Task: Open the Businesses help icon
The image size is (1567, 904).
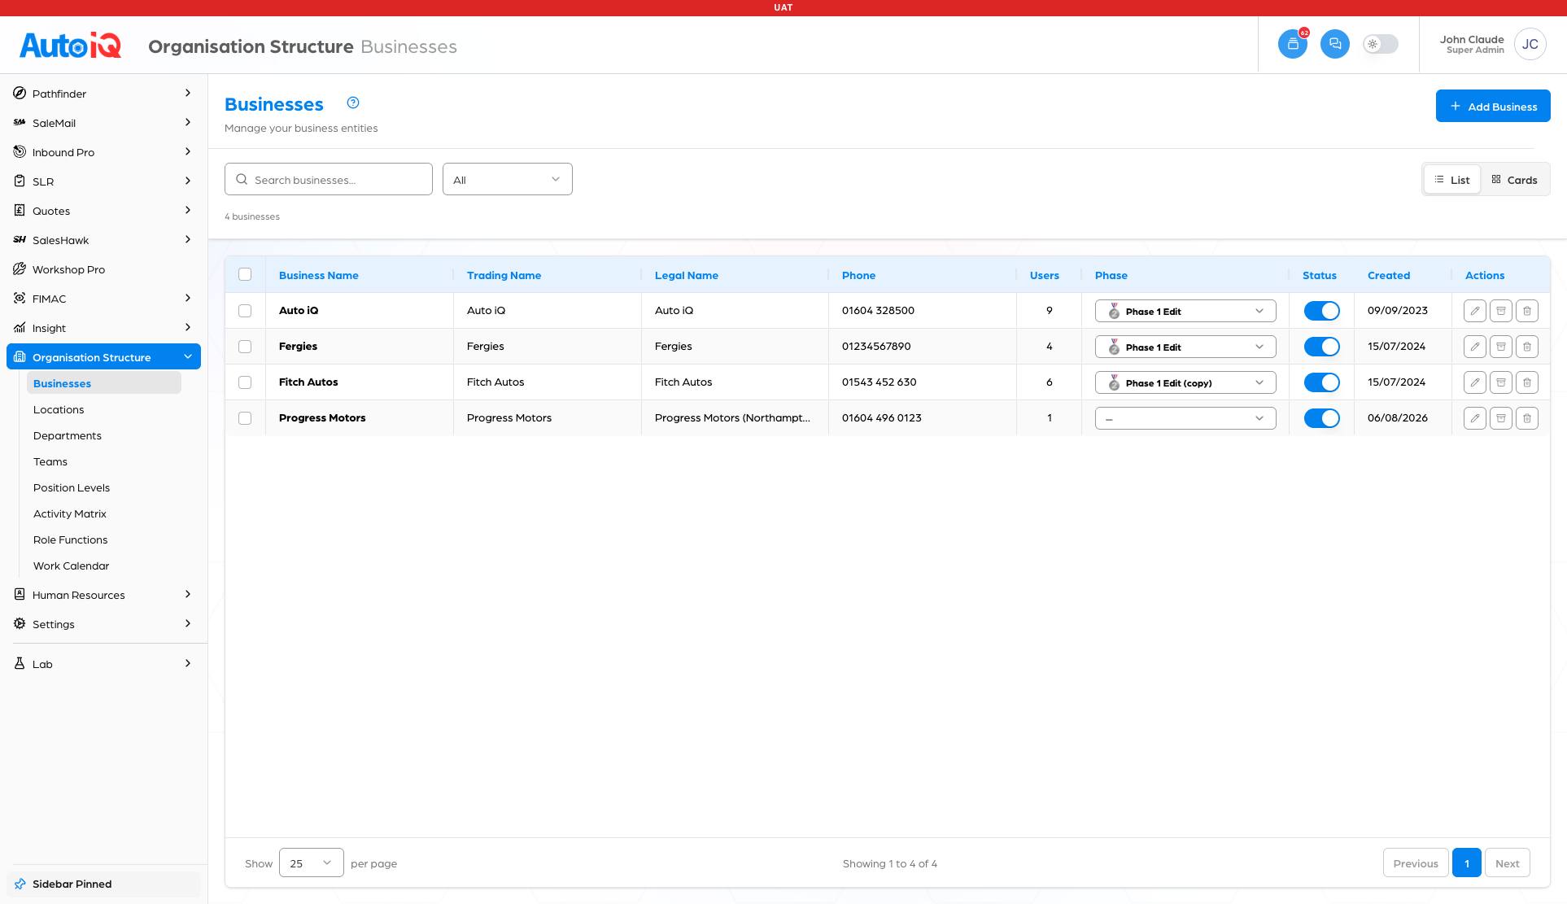Action: [x=353, y=103]
